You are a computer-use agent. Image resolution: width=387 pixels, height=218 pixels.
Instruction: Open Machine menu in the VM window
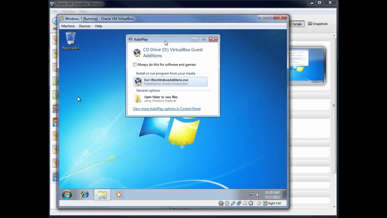pos(68,26)
